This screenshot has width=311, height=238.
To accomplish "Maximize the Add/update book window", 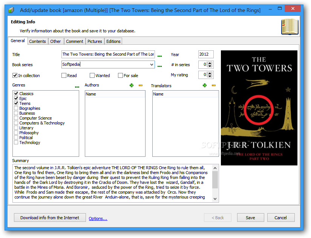I will (x=280, y=8).
